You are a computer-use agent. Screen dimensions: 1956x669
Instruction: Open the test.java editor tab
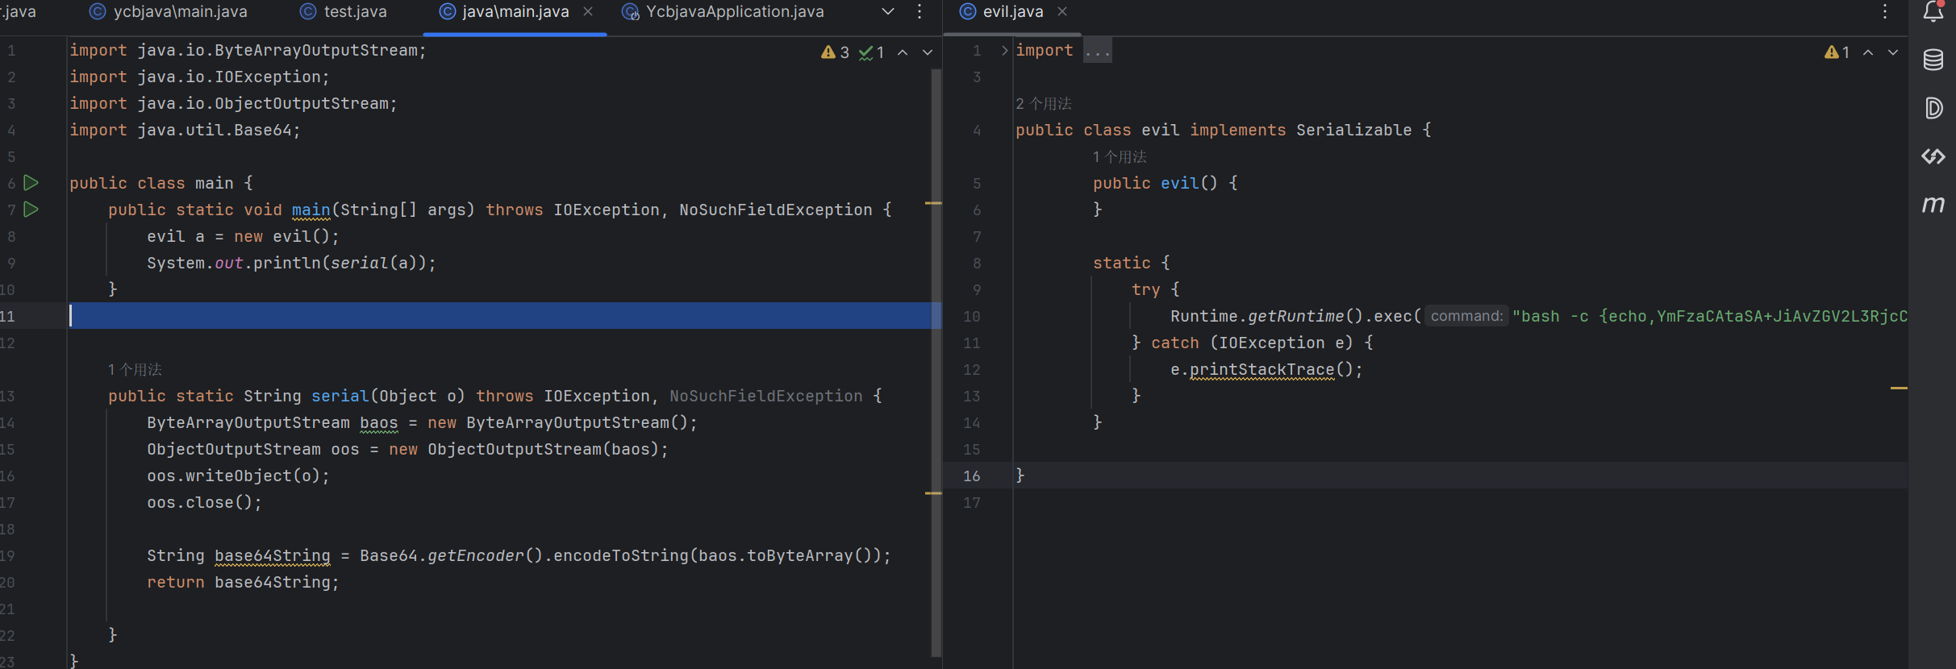(344, 12)
